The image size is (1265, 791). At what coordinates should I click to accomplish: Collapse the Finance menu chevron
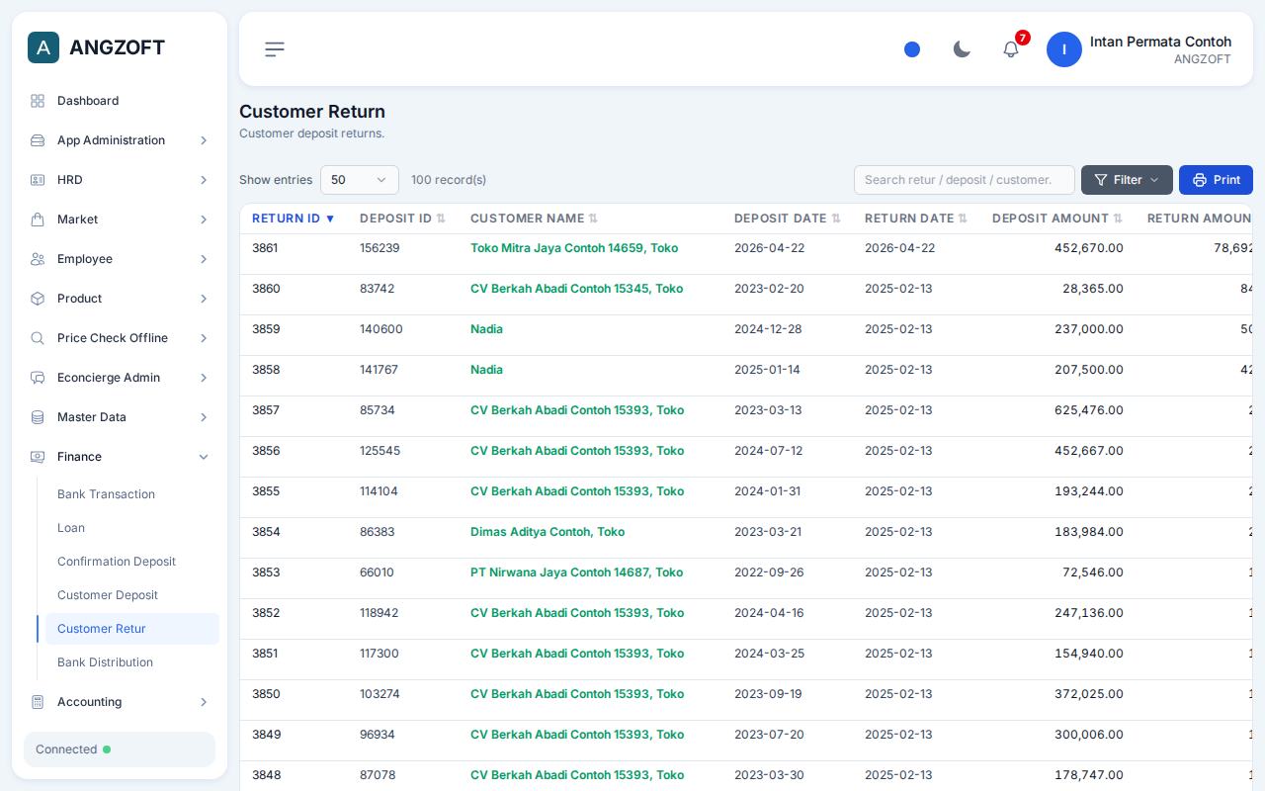pyautogui.click(x=204, y=457)
